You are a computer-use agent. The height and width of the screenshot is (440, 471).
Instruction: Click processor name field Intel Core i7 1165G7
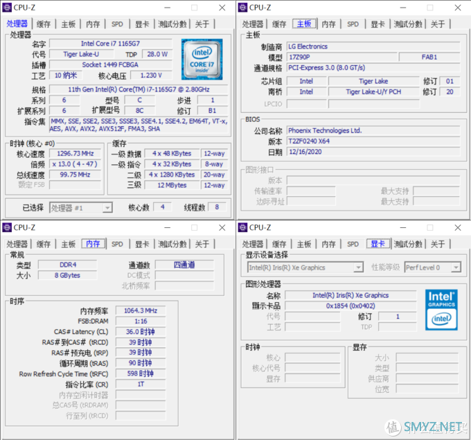[111, 44]
